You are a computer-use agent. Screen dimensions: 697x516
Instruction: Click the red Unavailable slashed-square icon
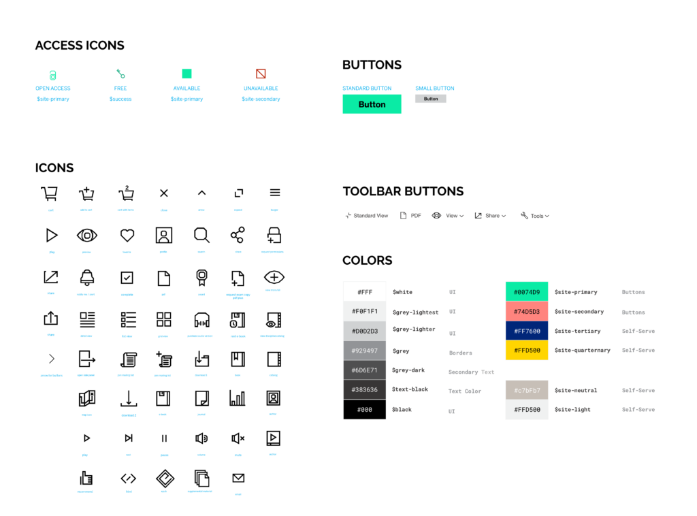pos(261,74)
